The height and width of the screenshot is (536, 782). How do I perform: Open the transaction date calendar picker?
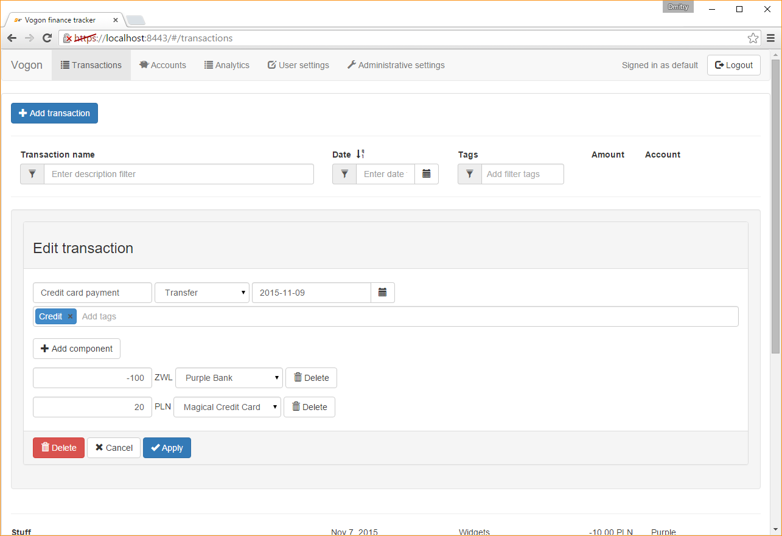pyautogui.click(x=383, y=293)
